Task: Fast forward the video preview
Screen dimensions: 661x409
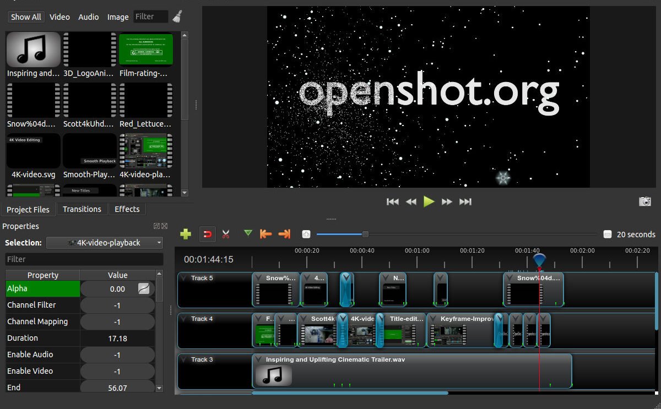Action: pyautogui.click(x=447, y=202)
